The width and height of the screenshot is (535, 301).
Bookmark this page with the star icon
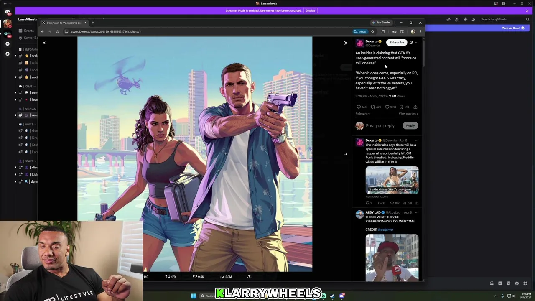(372, 31)
